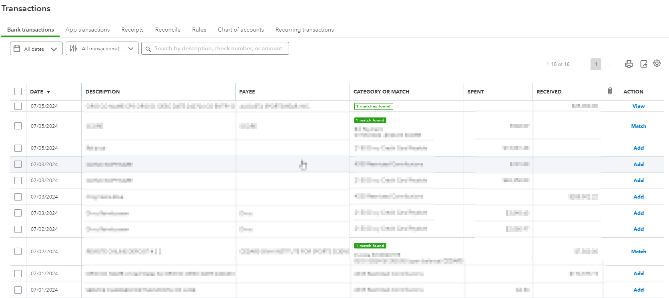
Task: Click the export transactions icon
Action: click(x=643, y=64)
